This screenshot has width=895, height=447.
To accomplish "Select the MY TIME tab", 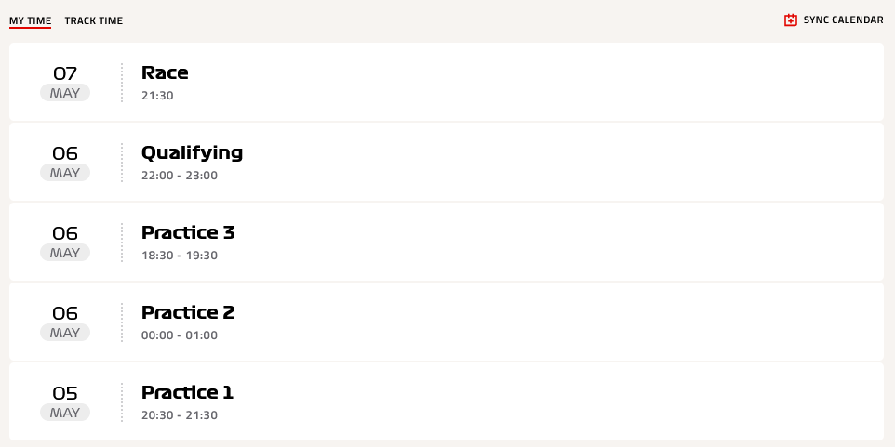I will pyautogui.click(x=31, y=20).
